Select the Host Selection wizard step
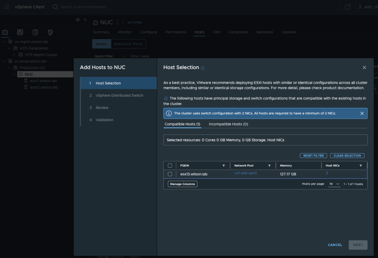This screenshot has width=378, height=258. pyautogui.click(x=118, y=83)
